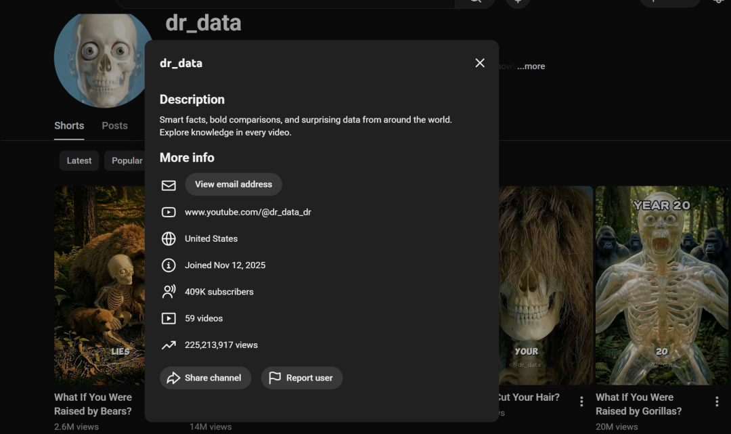This screenshot has height=434, width=731.
Task: Click title What If You Were Raised by Bears?
Action: click(x=93, y=404)
